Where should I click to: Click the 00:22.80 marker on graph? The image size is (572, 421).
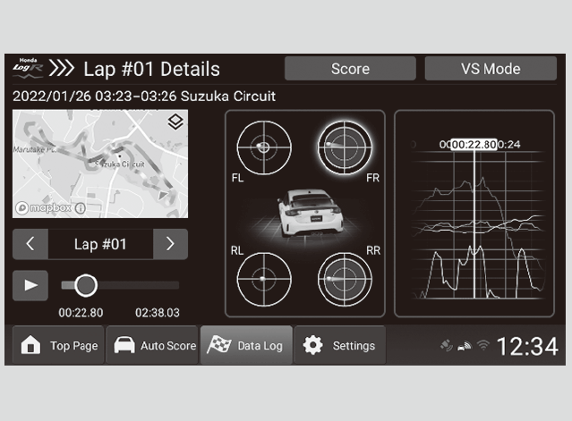coord(474,144)
